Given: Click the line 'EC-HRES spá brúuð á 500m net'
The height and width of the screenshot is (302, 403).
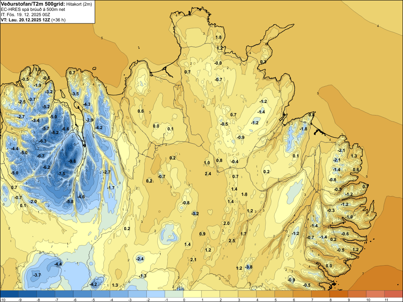Looking at the screenshot, I should 33,9.
